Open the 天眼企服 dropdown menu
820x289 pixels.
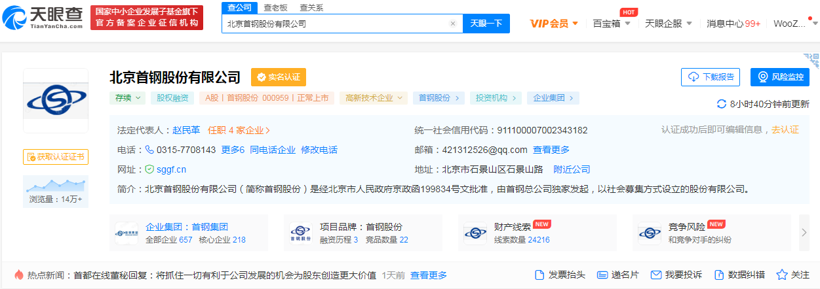[x=669, y=24]
